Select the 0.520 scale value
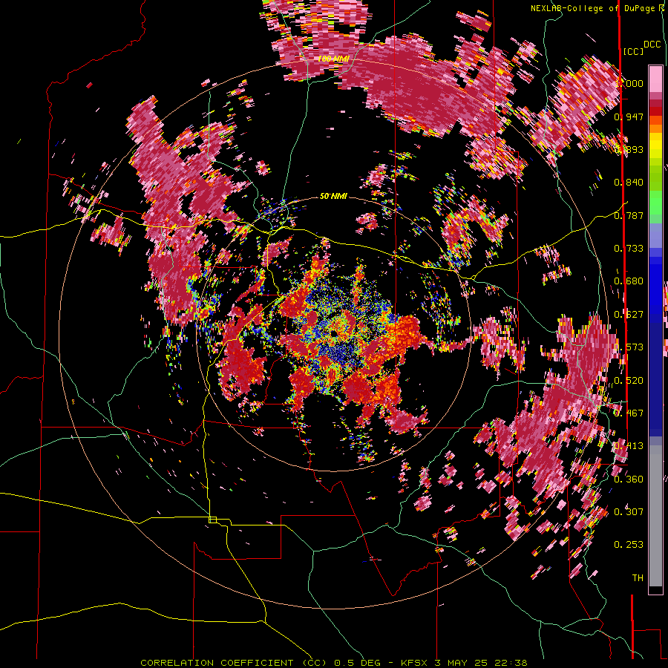The width and height of the screenshot is (668, 668). point(629,381)
